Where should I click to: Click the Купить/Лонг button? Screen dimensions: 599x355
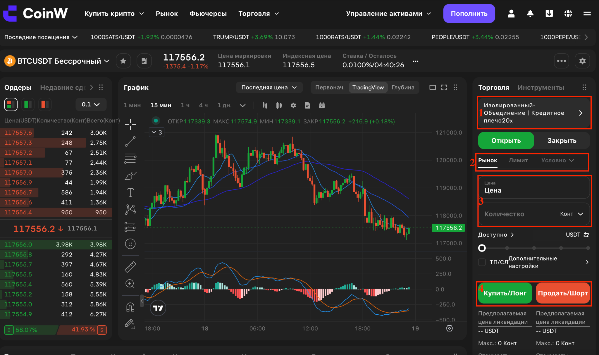click(x=505, y=293)
